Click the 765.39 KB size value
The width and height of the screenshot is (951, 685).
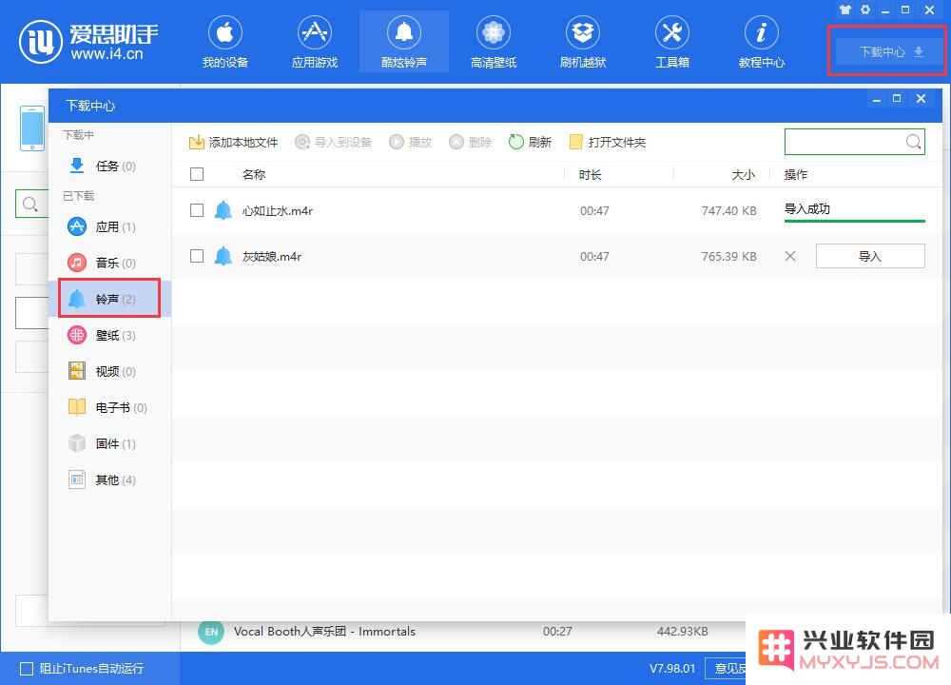click(728, 256)
